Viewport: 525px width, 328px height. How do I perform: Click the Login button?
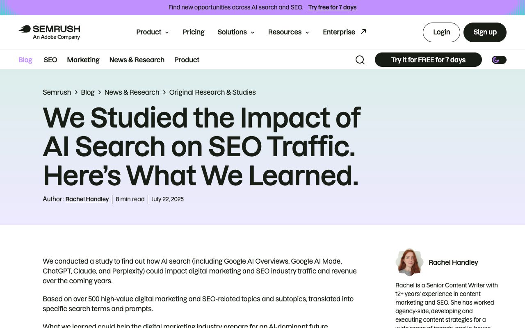(x=441, y=32)
